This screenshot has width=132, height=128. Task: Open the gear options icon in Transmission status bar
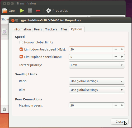[4, 109]
